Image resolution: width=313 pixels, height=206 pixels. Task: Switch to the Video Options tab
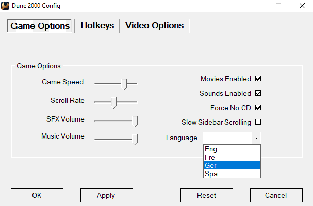(x=154, y=26)
